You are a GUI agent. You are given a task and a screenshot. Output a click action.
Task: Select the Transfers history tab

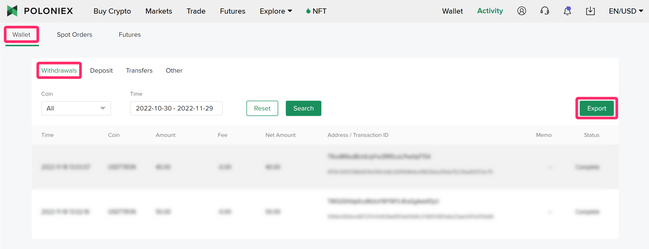pyautogui.click(x=139, y=71)
